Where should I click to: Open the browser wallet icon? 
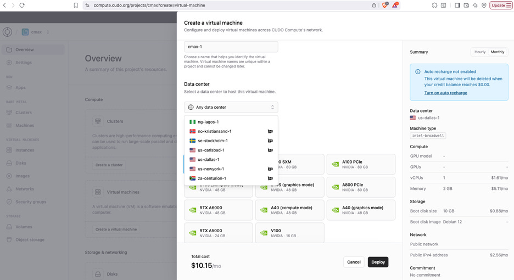pyautogui.click(x=466, y=5)
